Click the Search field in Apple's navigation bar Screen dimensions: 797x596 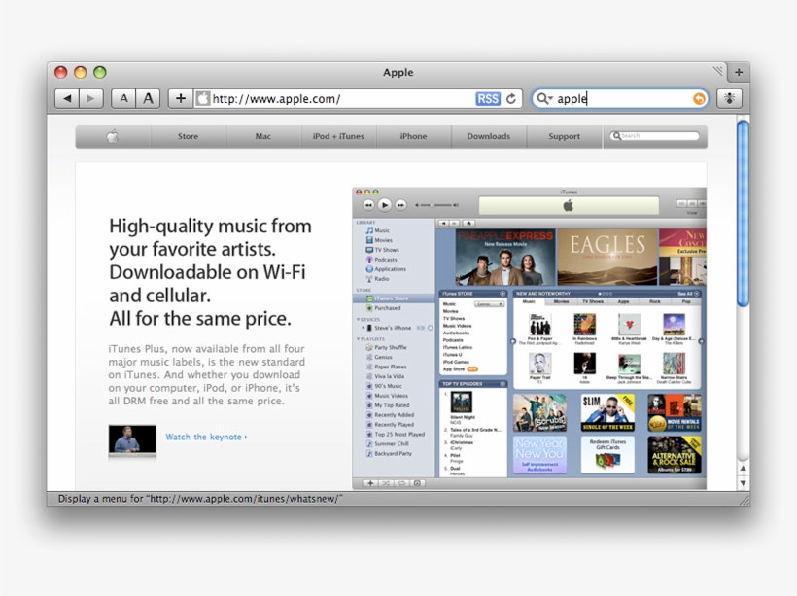tap(656, 136)
